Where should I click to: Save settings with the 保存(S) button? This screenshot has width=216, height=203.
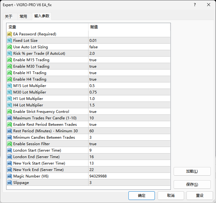[x=192, y=185]
